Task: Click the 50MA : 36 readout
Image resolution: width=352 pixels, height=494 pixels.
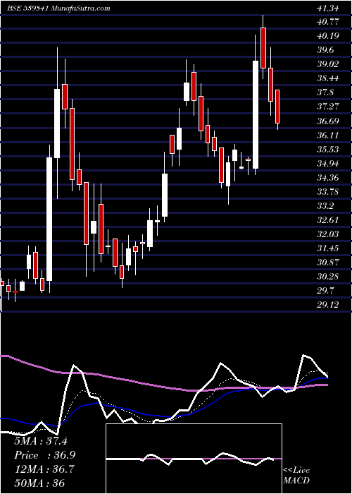Action: point(39,483)
